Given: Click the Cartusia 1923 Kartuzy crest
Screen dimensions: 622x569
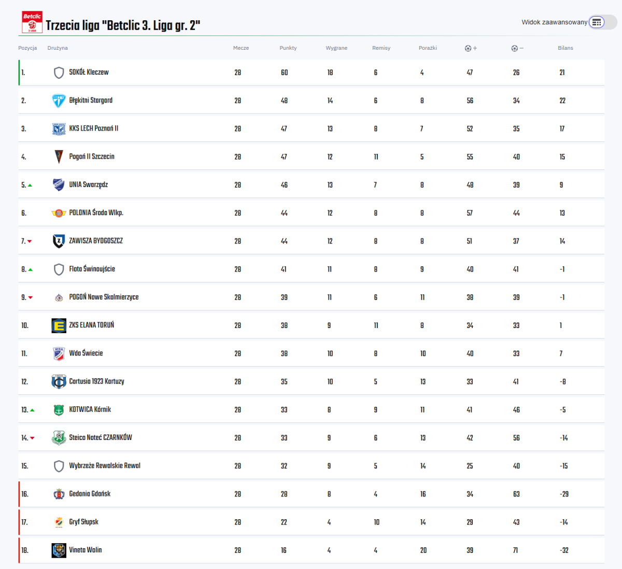Looking at the screenshot, I should point(59,382).
